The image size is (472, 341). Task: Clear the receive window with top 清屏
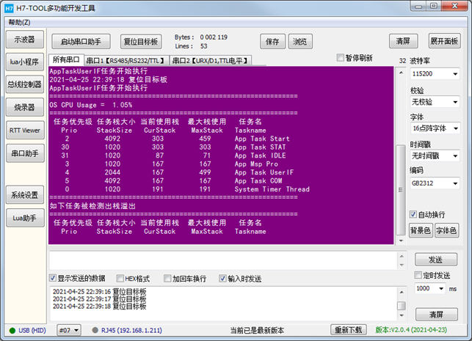404,41
